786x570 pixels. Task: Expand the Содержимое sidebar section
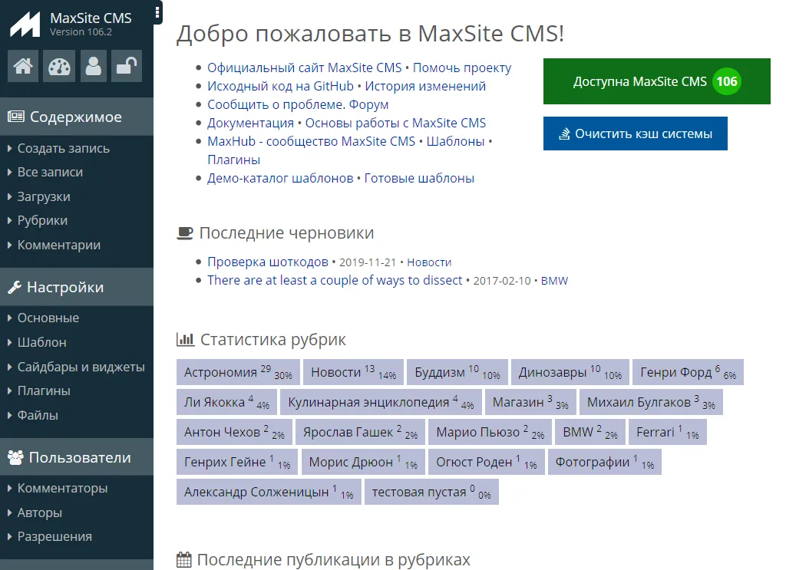pos(75,117)
